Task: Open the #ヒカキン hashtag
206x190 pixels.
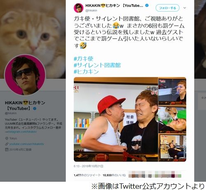Action: point(86,71)
